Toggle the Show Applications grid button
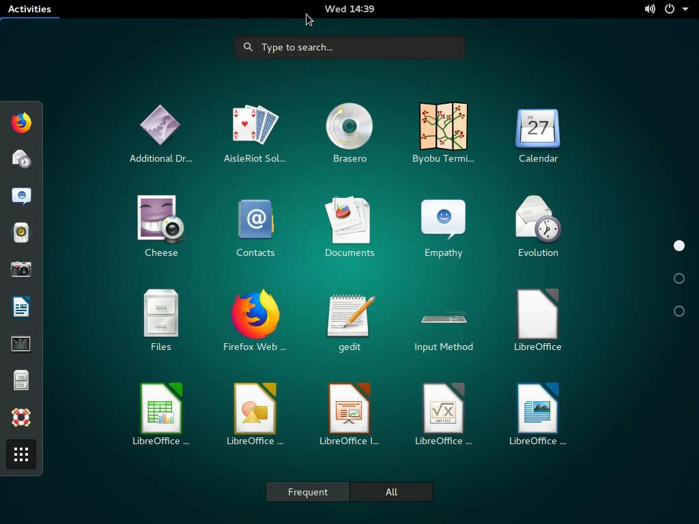The image size is (699, 524). 21,454
